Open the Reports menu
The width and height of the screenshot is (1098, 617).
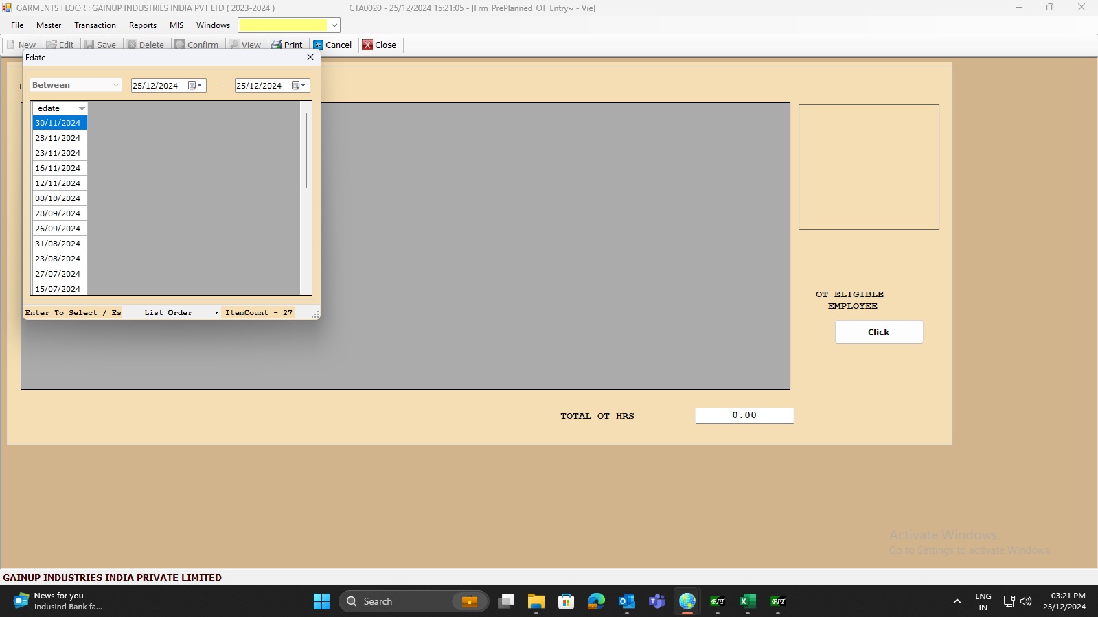coord(142,25)
